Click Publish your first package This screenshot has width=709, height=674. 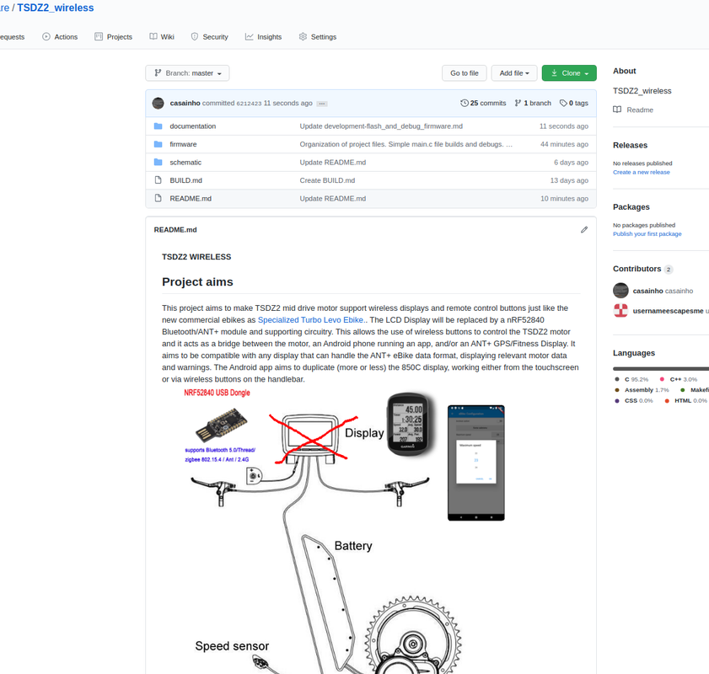tap(647, 234)
